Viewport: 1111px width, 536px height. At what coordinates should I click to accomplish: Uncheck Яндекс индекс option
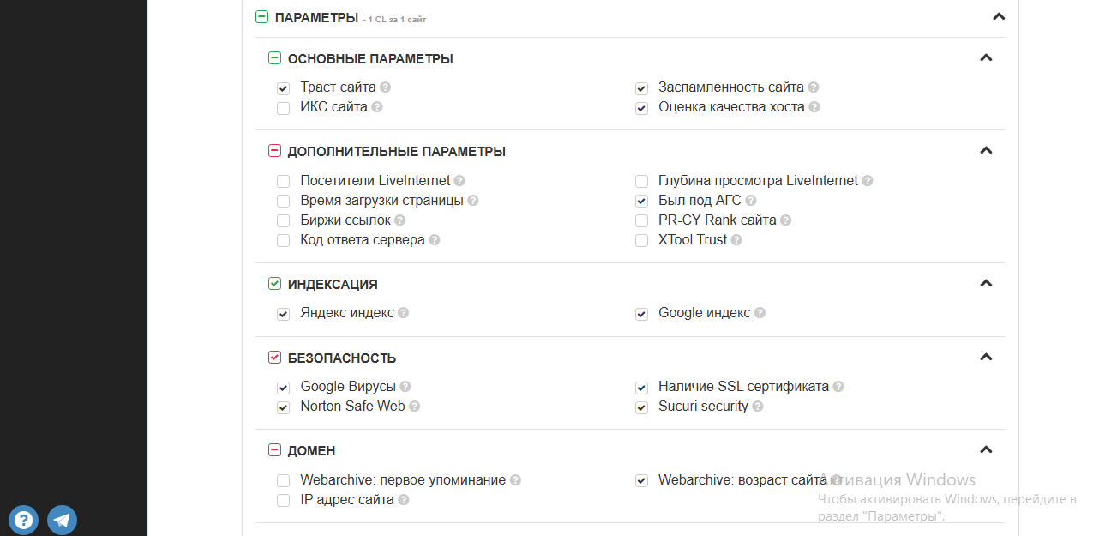click(284, 314)
